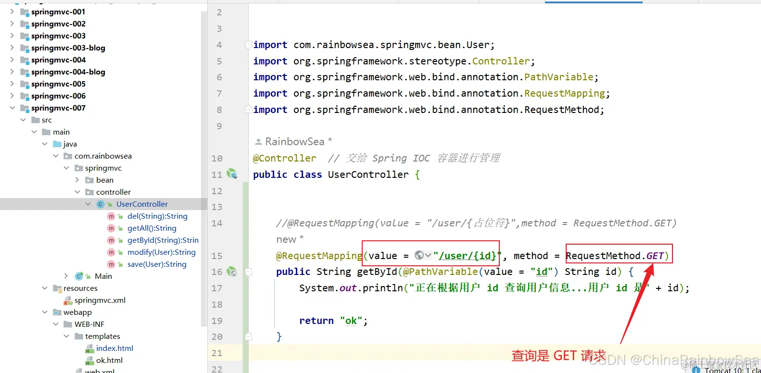Select the springmvc-002 module folder icon
The height and width of the screenshot is (373, 761).
coord(25,24)
